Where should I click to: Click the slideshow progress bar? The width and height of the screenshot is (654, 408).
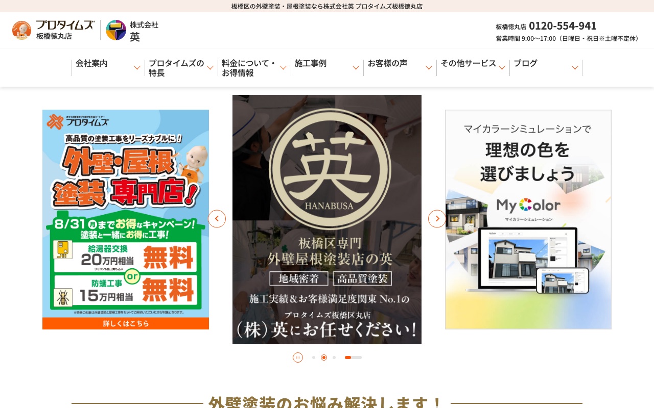pyautogui.click(x=353, y=358)
